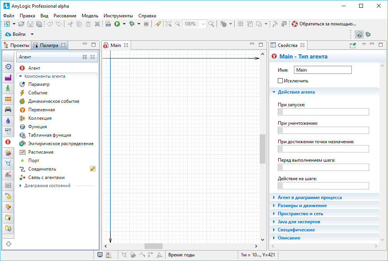Click the Stop toolbar icon

146,24
